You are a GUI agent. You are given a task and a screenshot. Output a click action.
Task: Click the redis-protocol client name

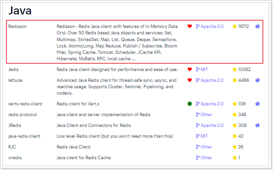[23, 115]
